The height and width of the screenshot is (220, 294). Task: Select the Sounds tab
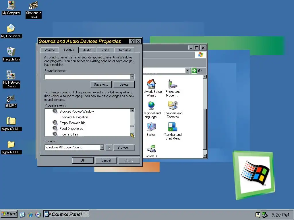[69, 50]
